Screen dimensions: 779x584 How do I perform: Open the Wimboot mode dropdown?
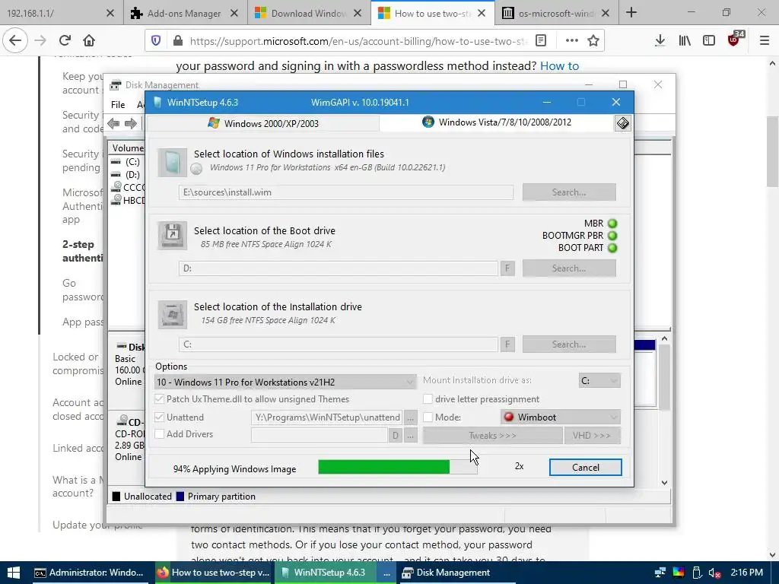[561, 417]
